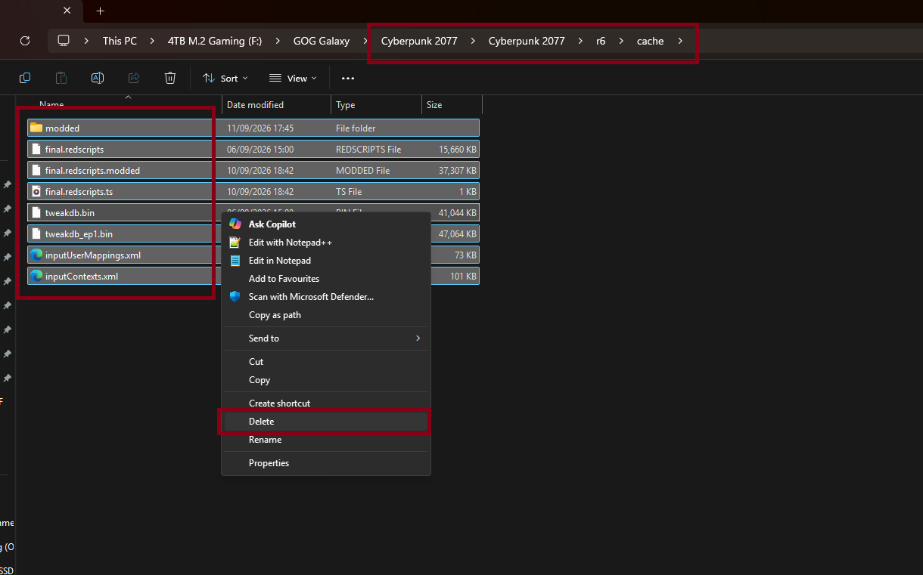This screenshot has height=575, width=923.
Task: Choose Edit in Notepad
Action: [x=326, y=261]
